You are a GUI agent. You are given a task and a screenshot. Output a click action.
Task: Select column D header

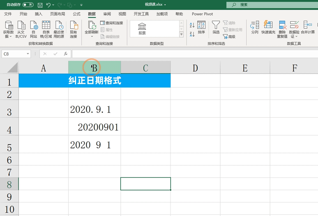(195, 67)
